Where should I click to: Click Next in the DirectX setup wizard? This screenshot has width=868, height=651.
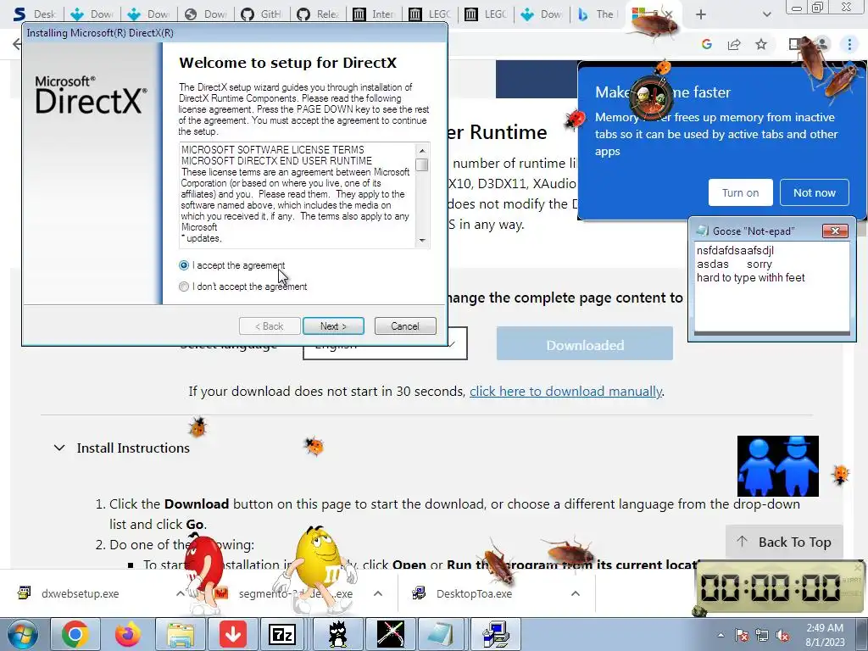tap(333, 326)
